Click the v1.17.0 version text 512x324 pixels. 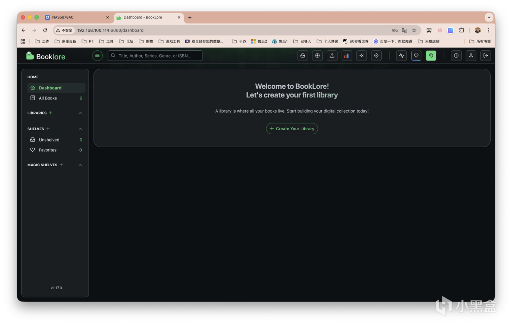click(x=56, y=288)
